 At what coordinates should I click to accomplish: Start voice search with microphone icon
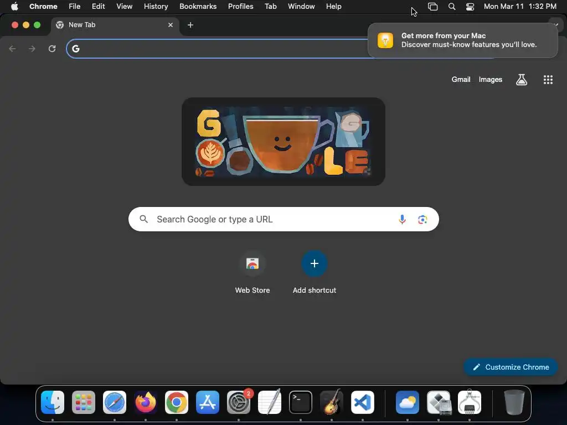click(402, 219)
